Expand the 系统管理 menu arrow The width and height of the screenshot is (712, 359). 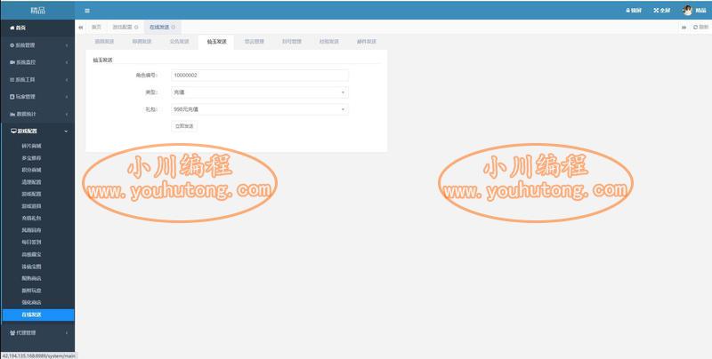pos(67,45)
